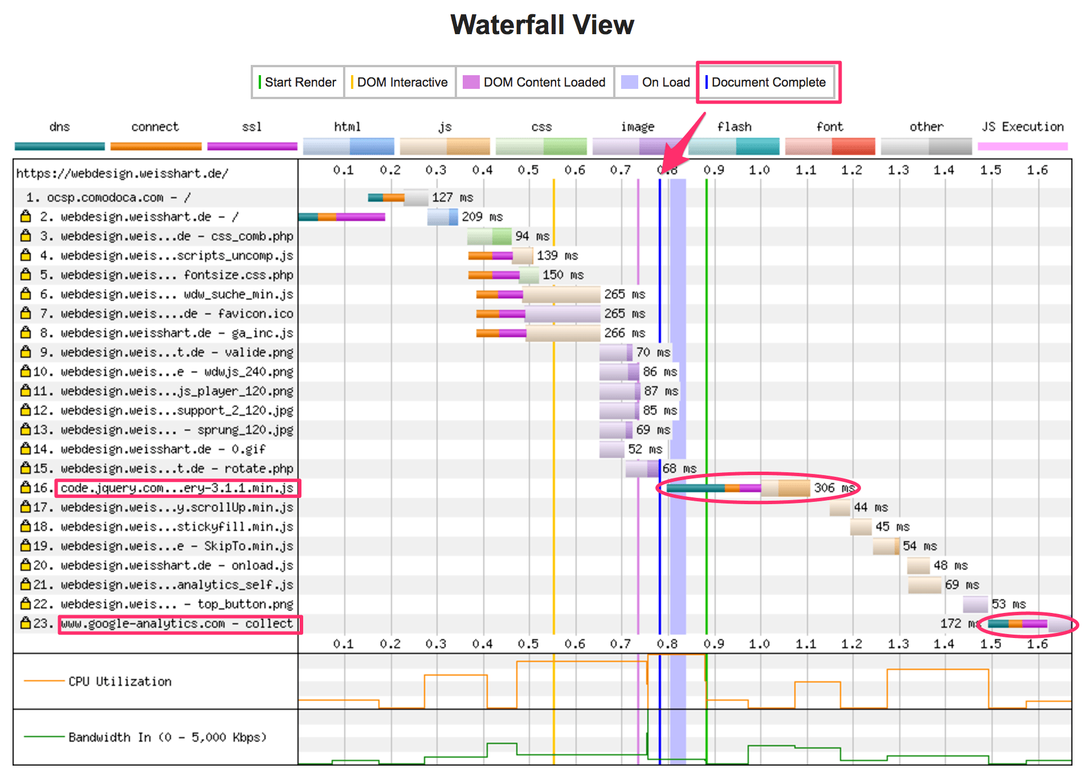Click the lock icon beside sprung_120.jpg request
Screen dimensions: 1085x777
pos(26,429)
